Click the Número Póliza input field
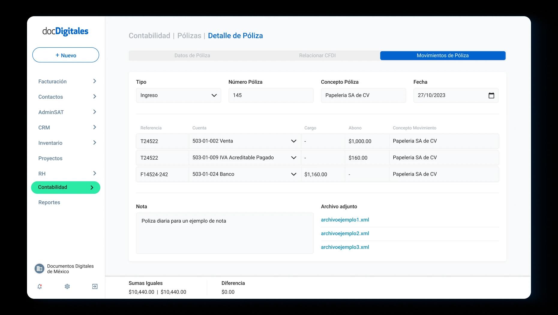The width and height of the screenshot is (558, 315). pyautogui.click(x=271, y=95)
